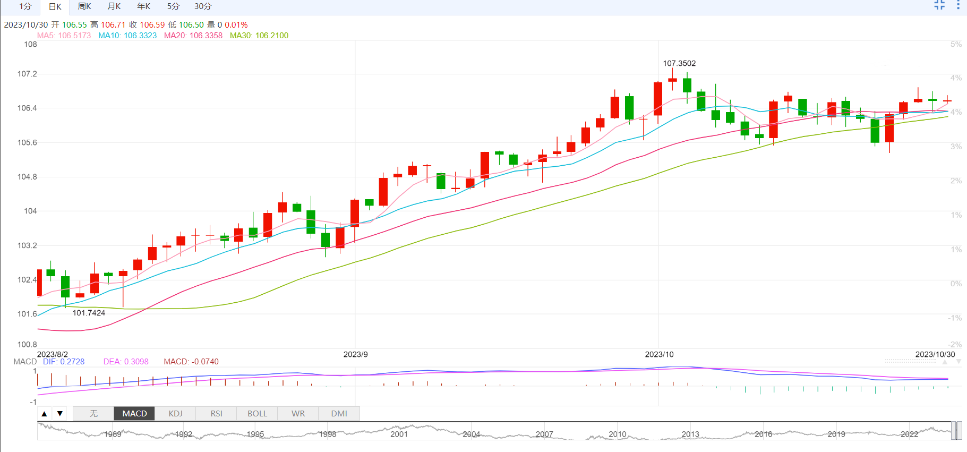Click 2010 on the overview timeline
967x452 pixels.
click(x=617, y=434)
